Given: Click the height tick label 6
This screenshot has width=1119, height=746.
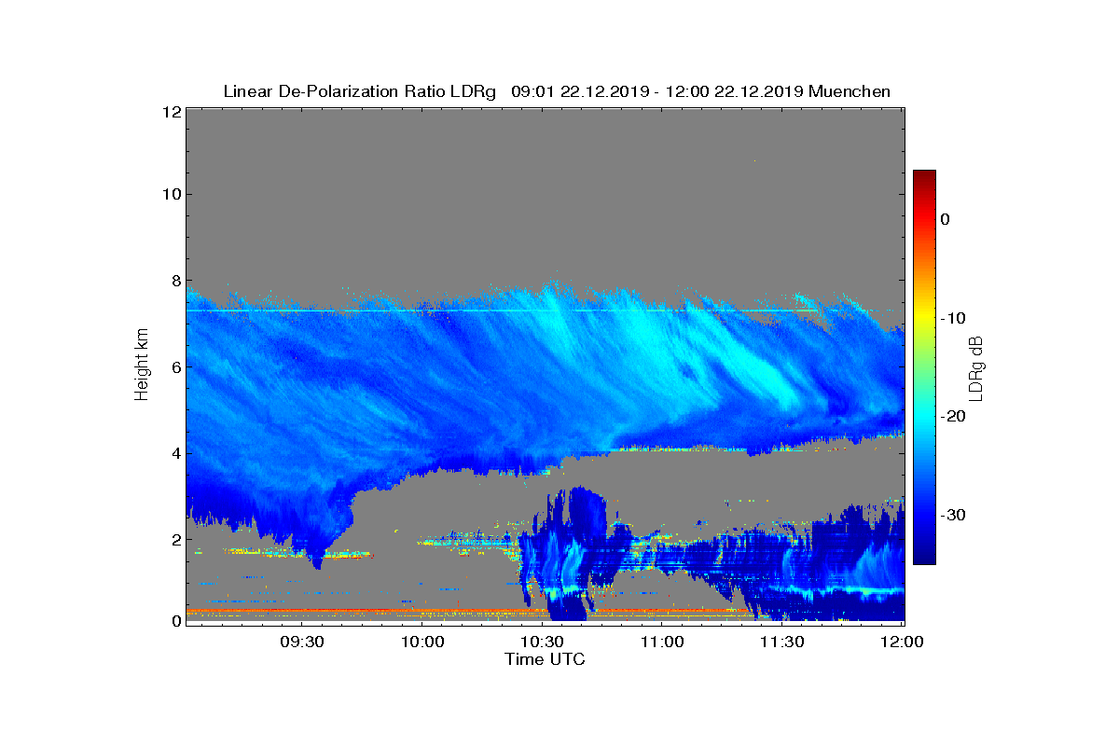Looking at the screenshot, I should [174, 366].
